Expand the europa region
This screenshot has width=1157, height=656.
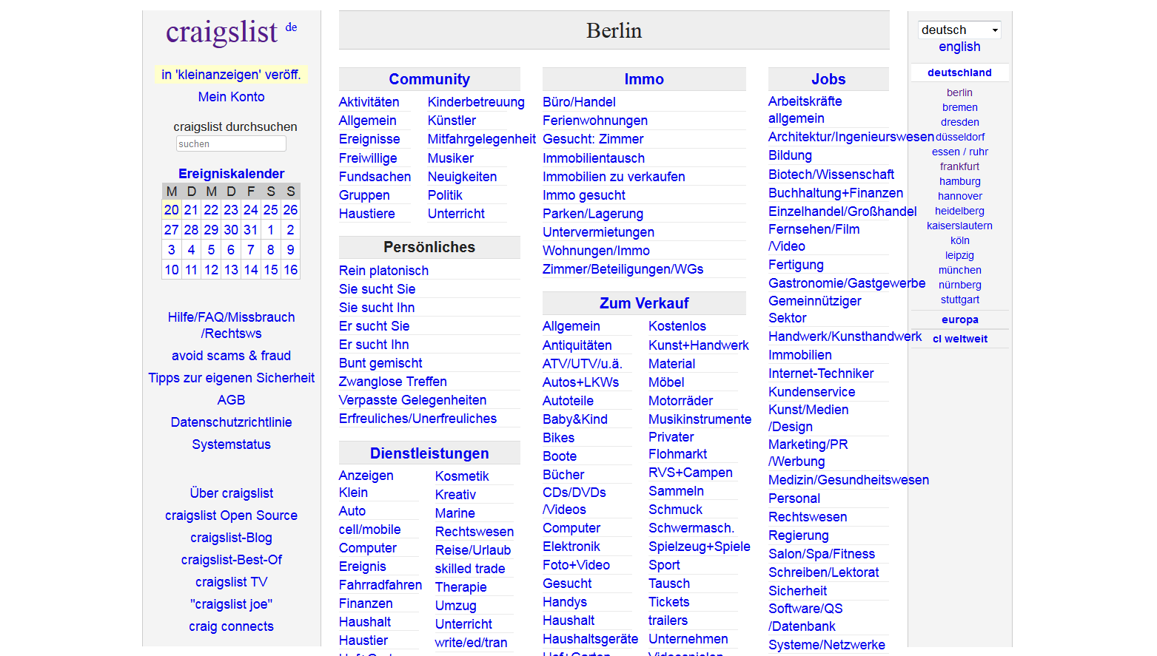pos(959,319)
